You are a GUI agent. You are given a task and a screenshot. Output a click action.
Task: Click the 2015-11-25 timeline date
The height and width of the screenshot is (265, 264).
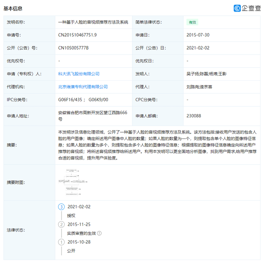coord(79,224)
